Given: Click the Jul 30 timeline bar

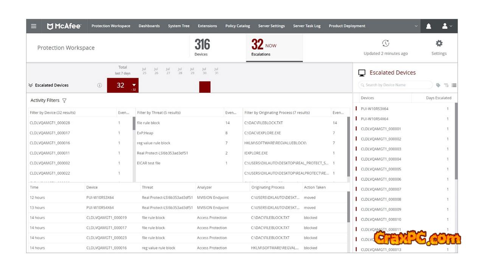Looking at the screenshot, I should pyautogui.click(x=205, y=87).
